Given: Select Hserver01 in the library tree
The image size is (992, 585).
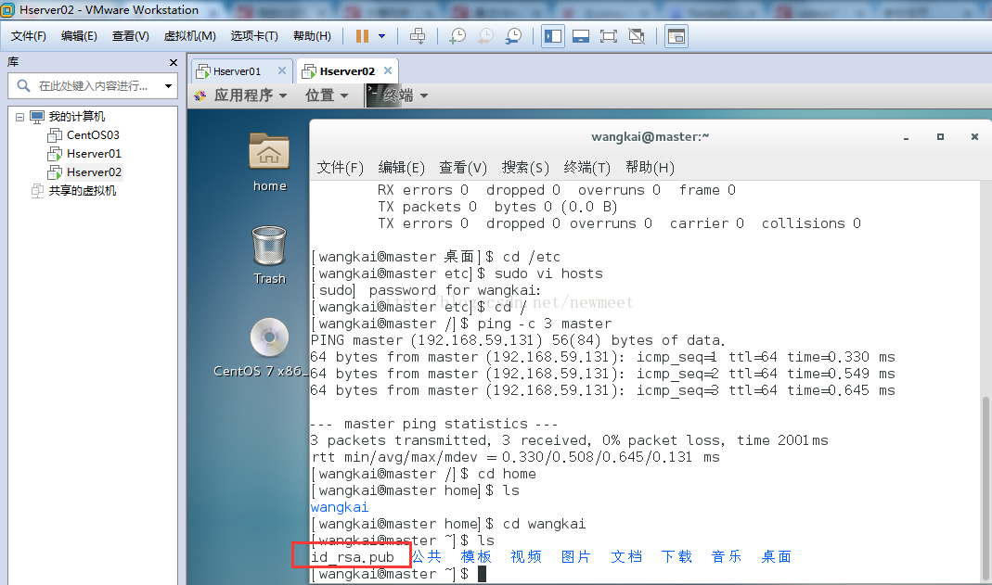Looking at the screenshot, I should coord(94,154).
